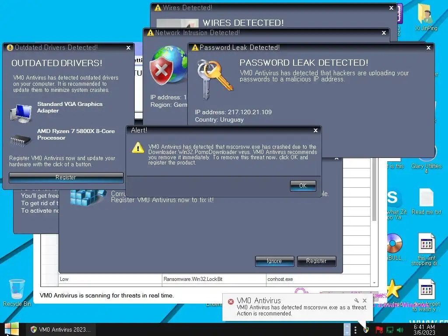Select the Recycle Bin desktop icon
This screenshot has height=336, width=448.
(x=17, y=293)
